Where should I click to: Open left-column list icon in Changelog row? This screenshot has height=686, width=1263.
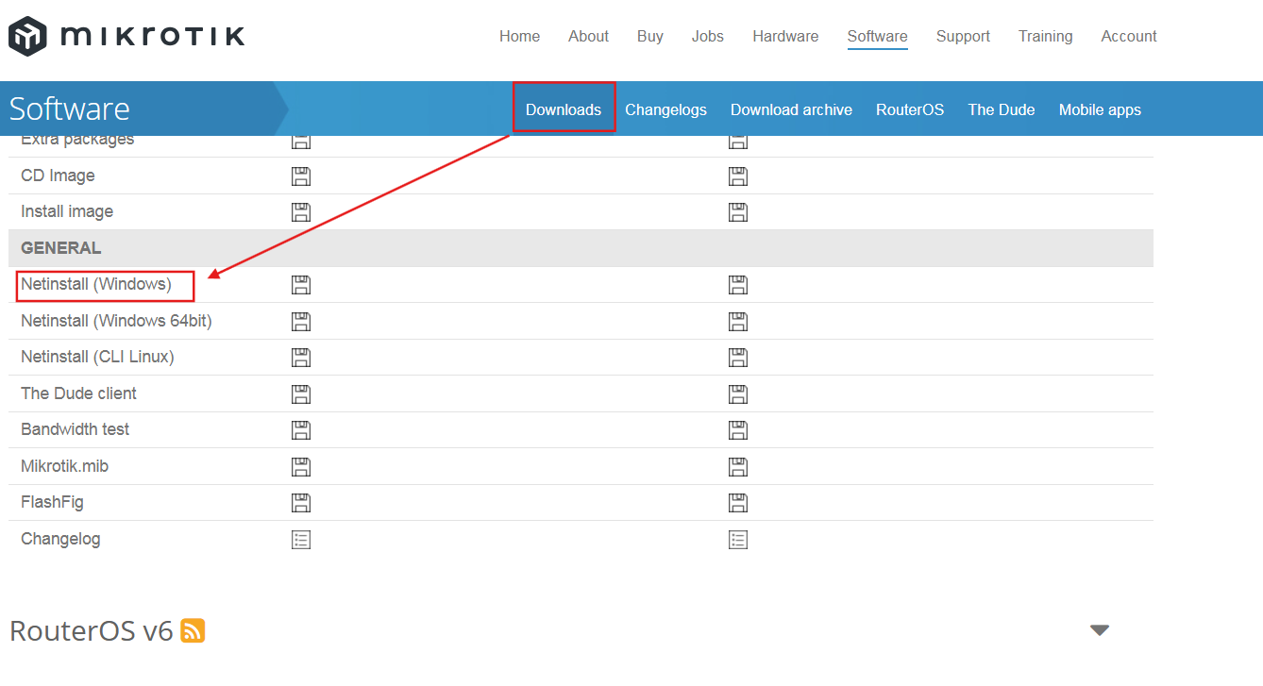[301, 540]
